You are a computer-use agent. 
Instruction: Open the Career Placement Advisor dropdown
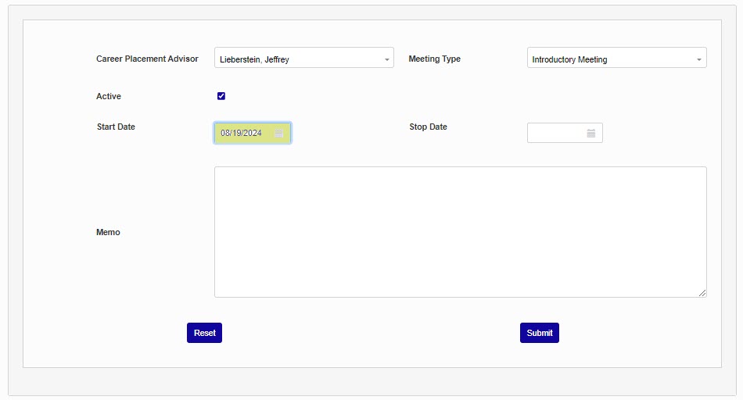(303, 58)
